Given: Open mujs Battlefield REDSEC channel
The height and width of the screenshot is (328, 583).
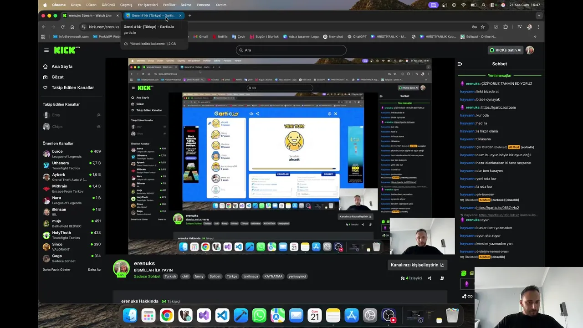Looking at the screenshot, I should pyautogui.click(x=72, y=223).
